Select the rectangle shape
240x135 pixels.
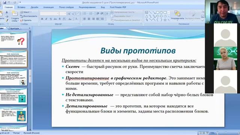click(x=157, y=12)
